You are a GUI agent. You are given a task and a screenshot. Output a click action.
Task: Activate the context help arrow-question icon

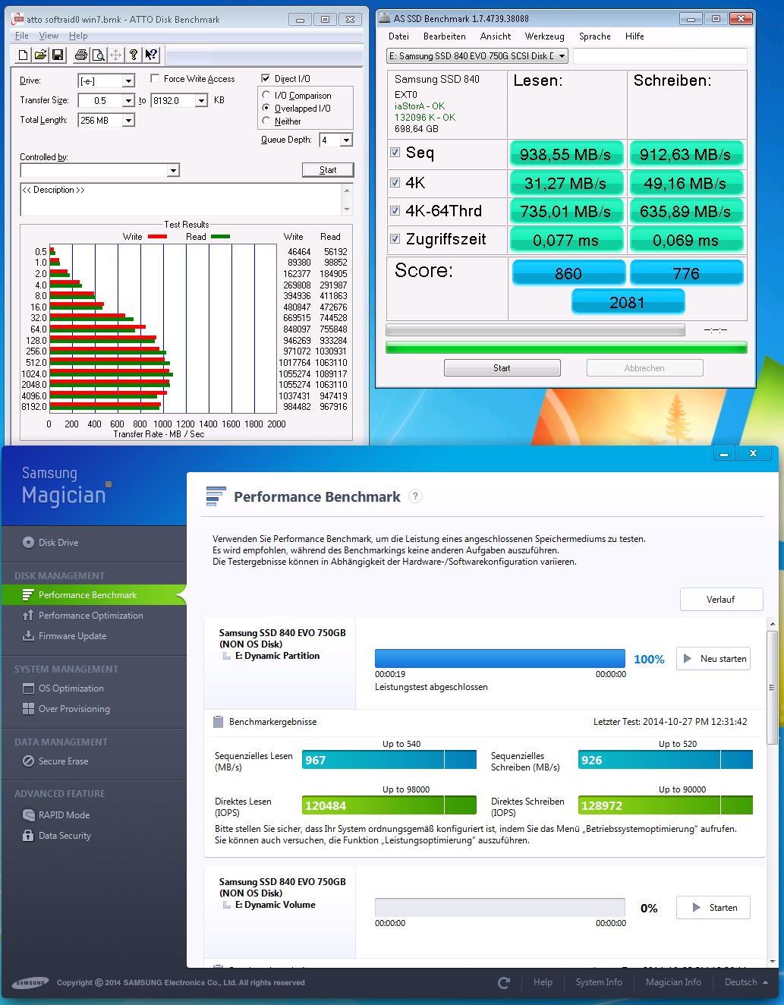coord(151,55)
